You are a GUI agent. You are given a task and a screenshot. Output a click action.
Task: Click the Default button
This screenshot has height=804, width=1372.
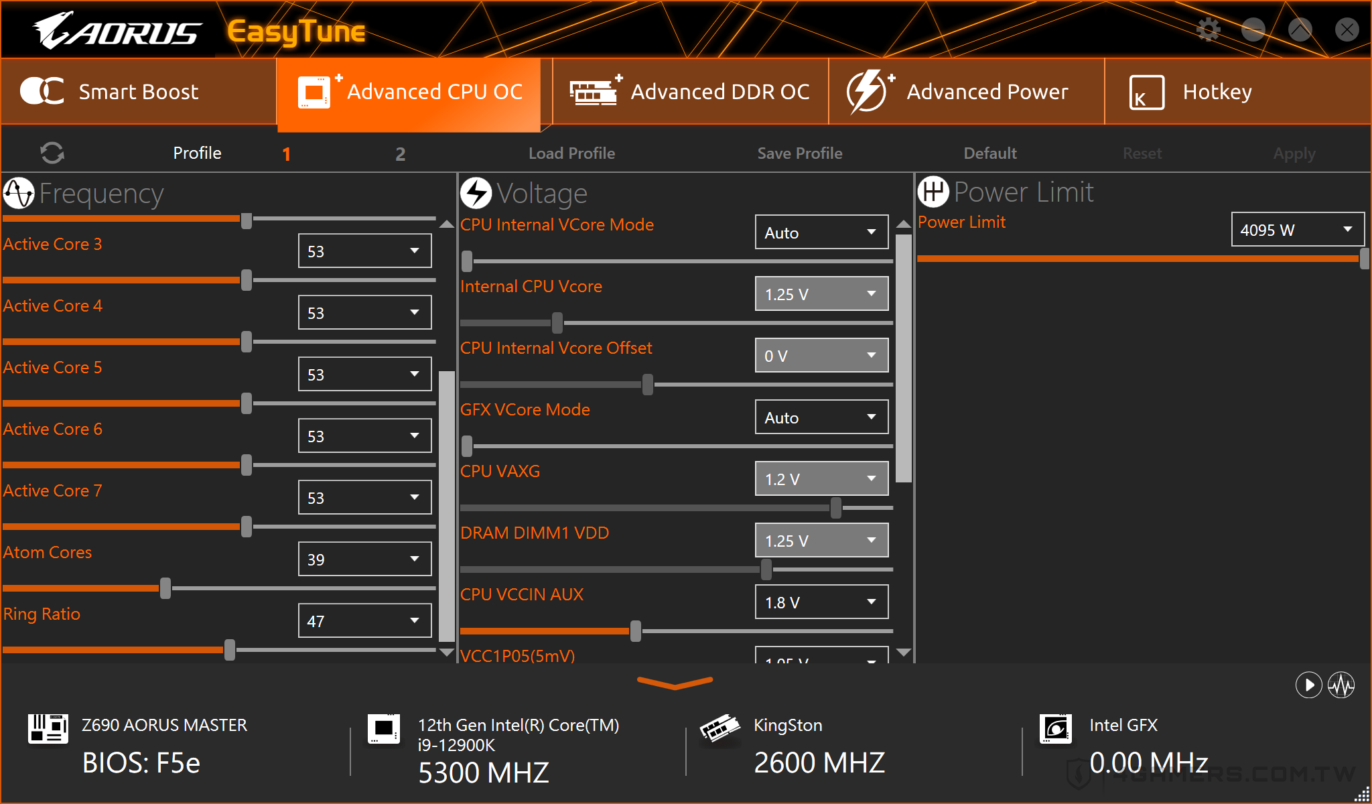point(990,153)
